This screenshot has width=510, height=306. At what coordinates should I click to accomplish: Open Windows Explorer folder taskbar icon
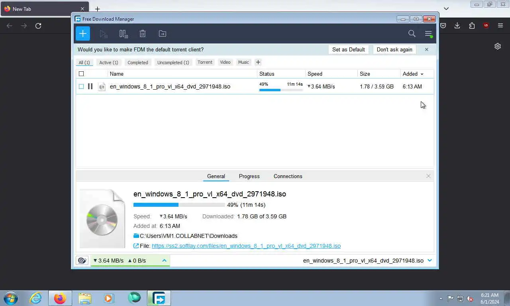pyautogui.click(x=85, y=298)
